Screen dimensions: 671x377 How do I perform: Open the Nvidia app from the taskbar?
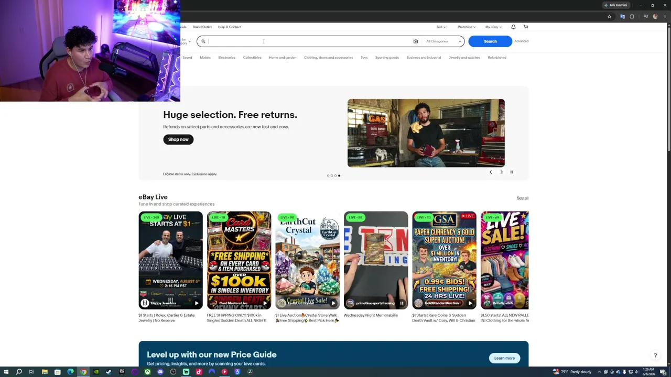point(96,372)
